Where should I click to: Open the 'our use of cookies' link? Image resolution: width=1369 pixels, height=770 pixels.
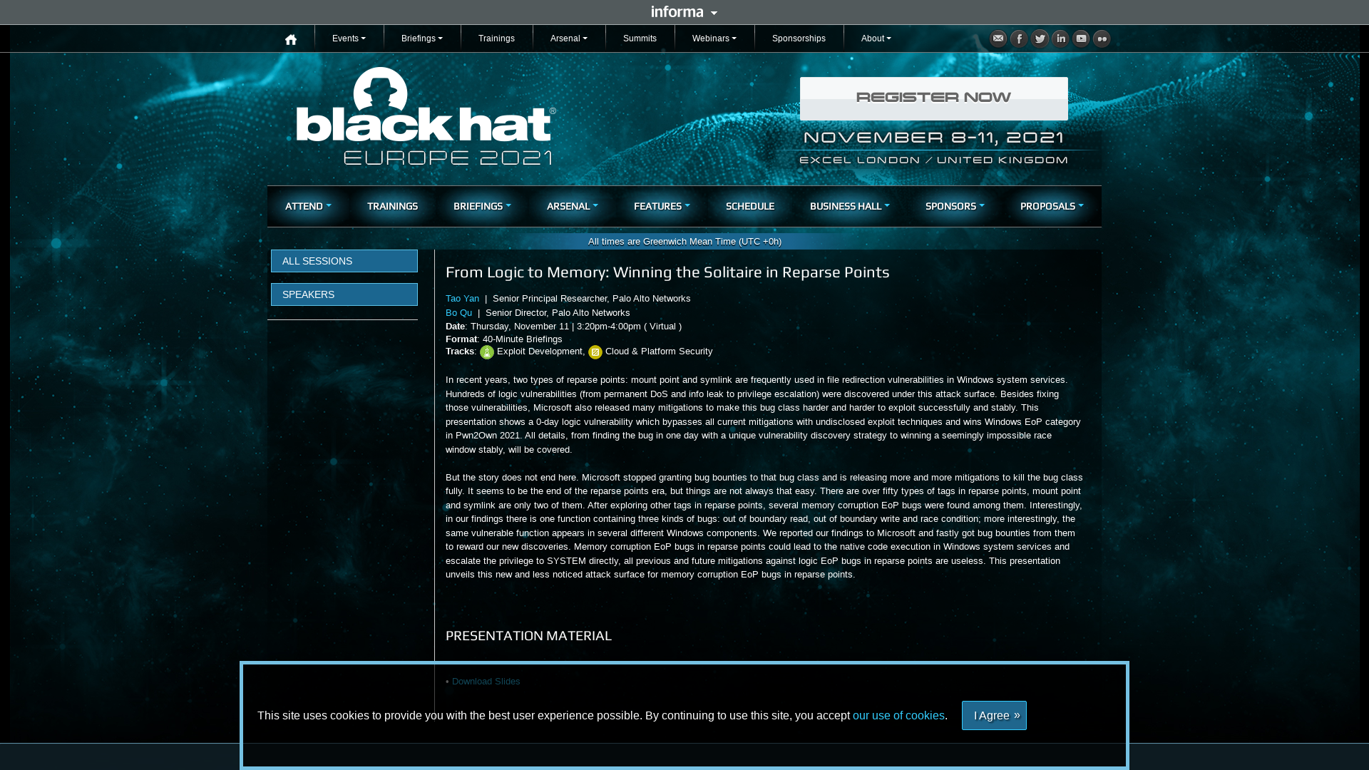click(898, 715)
